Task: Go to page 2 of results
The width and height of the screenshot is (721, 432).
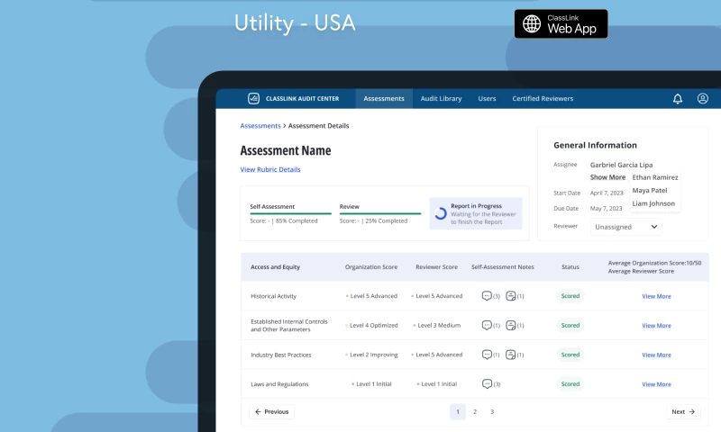Action: tap(475, 411)
